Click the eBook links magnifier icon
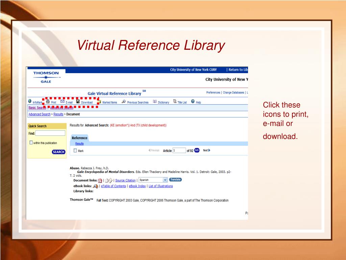The image size is (346, 260). point(95,186)
